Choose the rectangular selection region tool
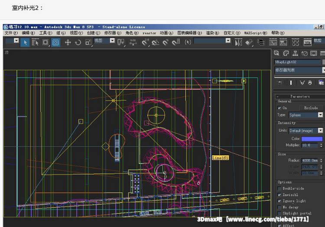325x227 pixels. point(45,43)
